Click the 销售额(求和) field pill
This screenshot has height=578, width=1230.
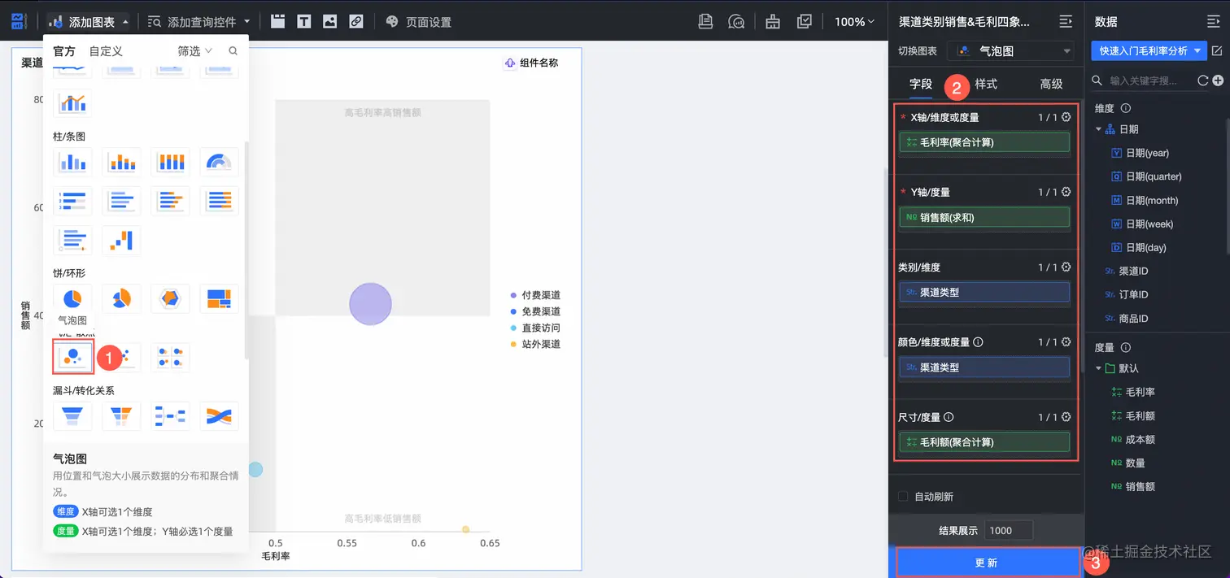coord(984,217)
